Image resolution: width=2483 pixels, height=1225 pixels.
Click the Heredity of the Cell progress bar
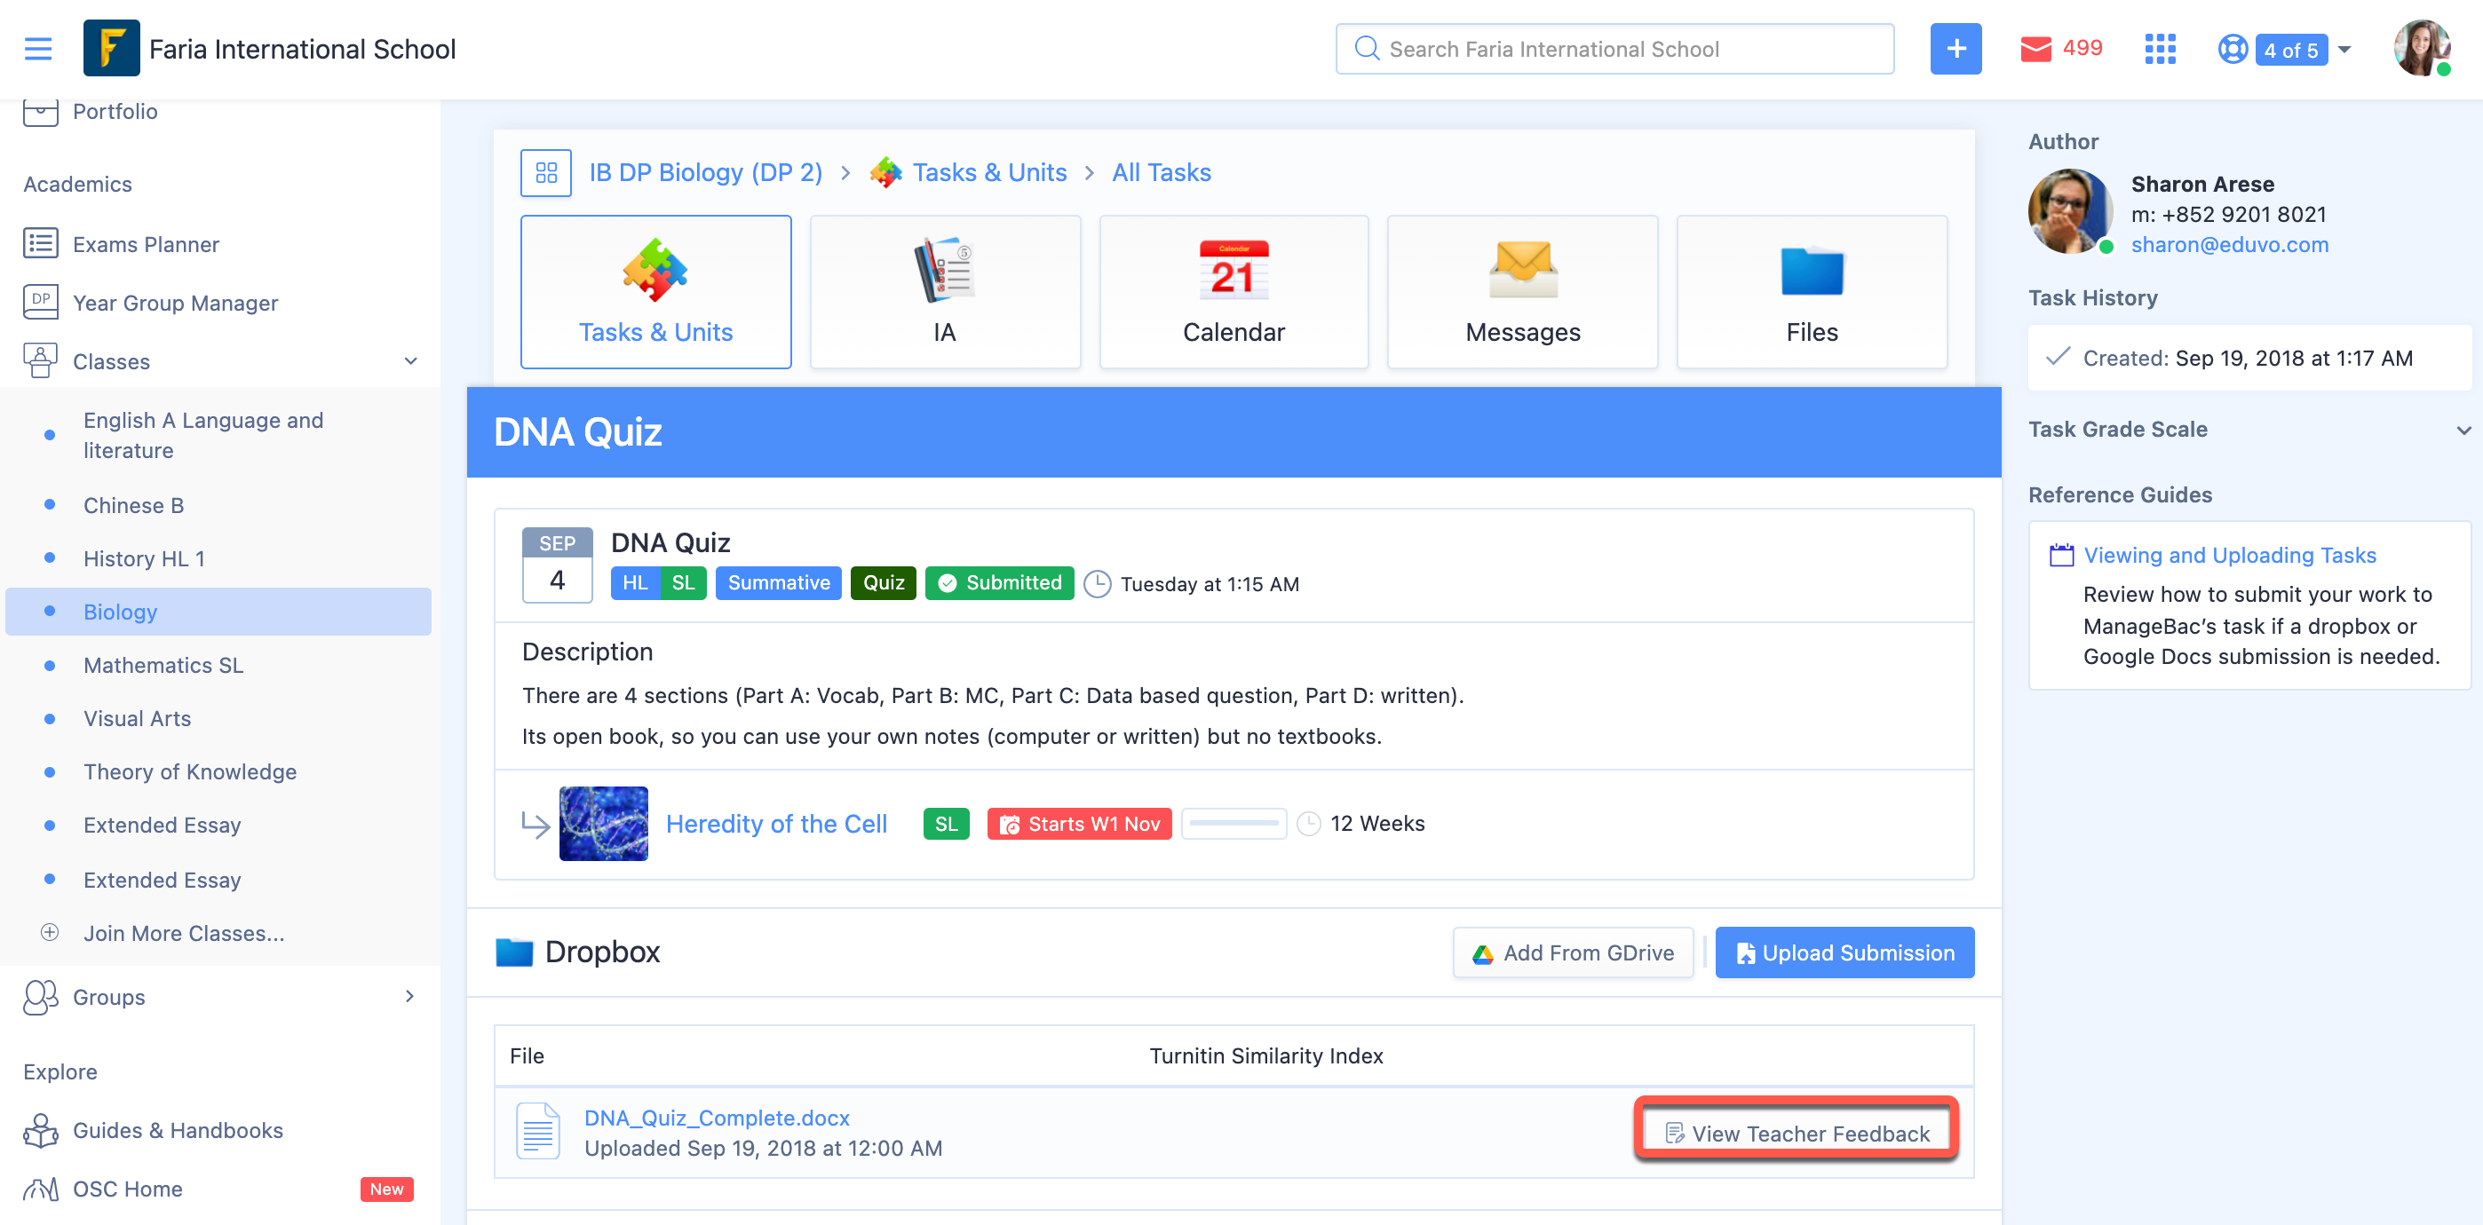click(1233, 823)
